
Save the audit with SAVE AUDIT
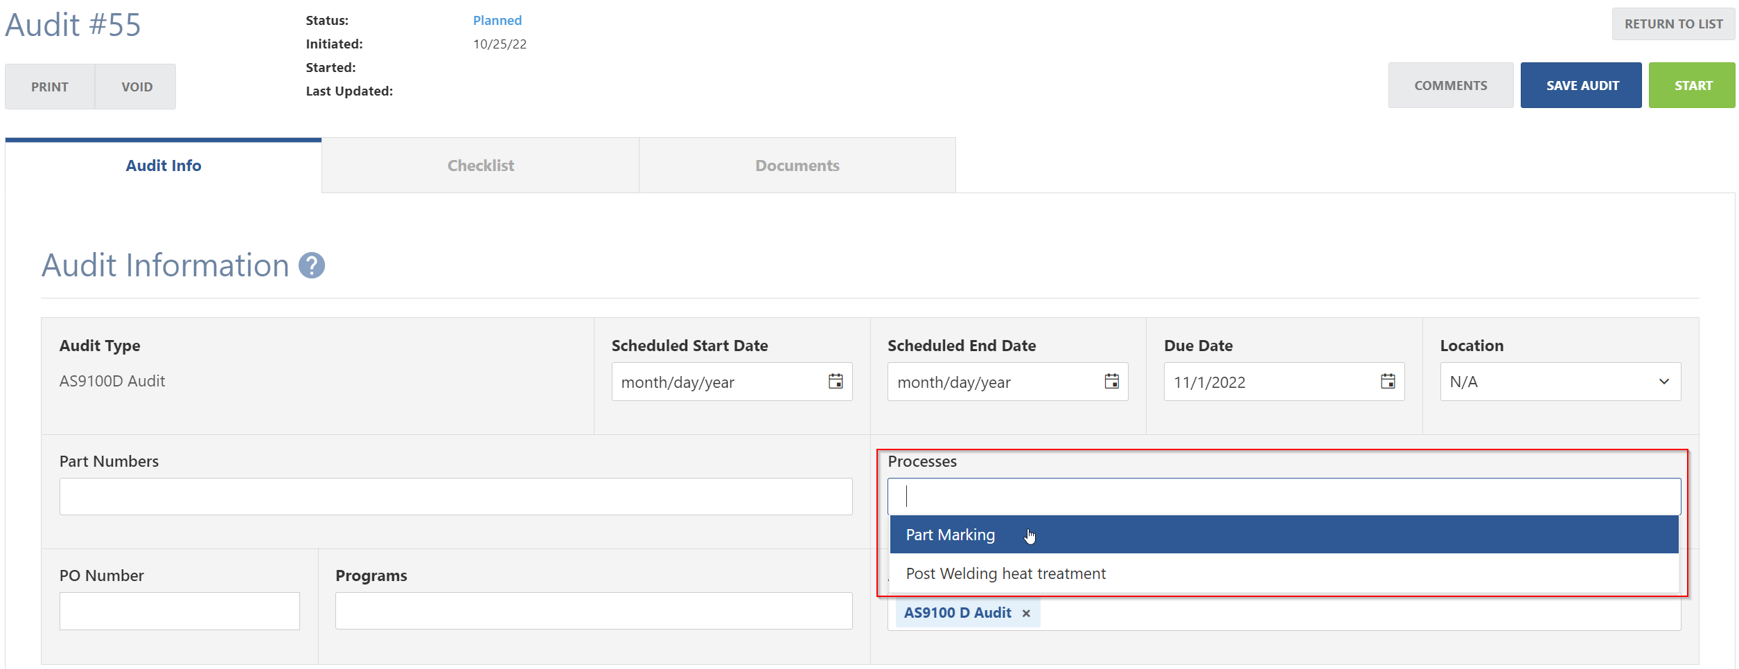[x=1582, y=85]
